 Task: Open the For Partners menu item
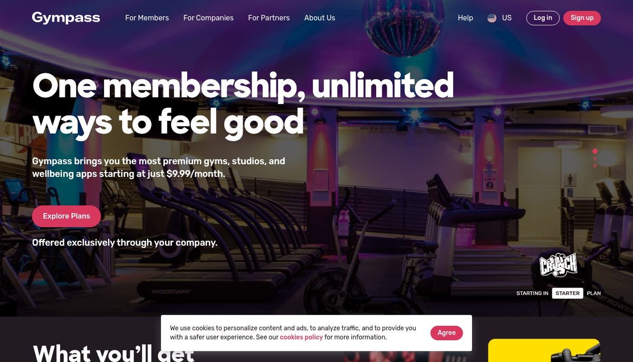point(269,18)
